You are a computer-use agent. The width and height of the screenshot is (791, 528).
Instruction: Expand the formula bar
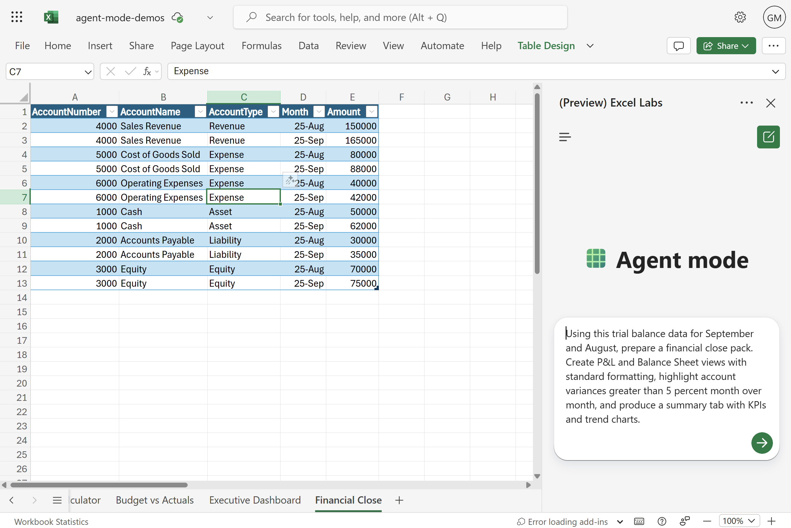(775, 72)
